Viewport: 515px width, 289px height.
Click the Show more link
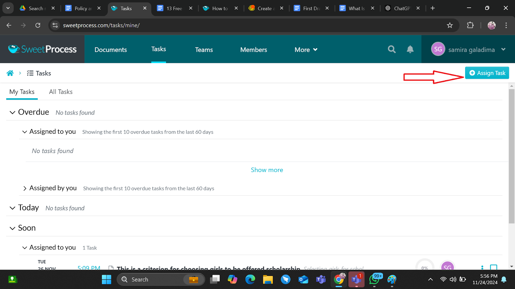click(267, 170)
